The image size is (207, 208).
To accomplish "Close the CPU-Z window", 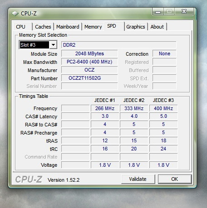I will 184,11.
